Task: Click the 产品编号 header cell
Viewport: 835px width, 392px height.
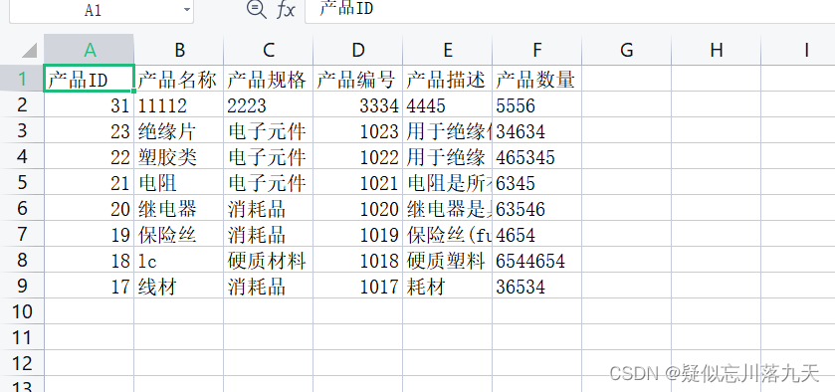Action: 358,79
